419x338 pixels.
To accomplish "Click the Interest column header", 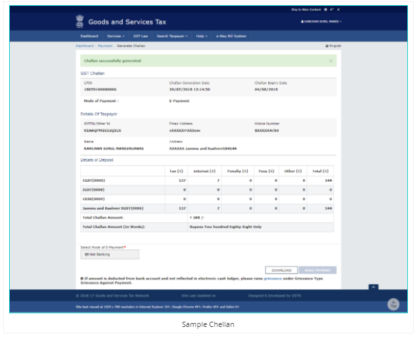I will 204,171.
